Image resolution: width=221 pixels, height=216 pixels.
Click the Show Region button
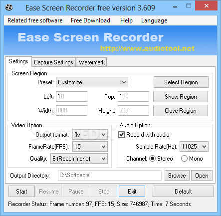tap(181, 97)
